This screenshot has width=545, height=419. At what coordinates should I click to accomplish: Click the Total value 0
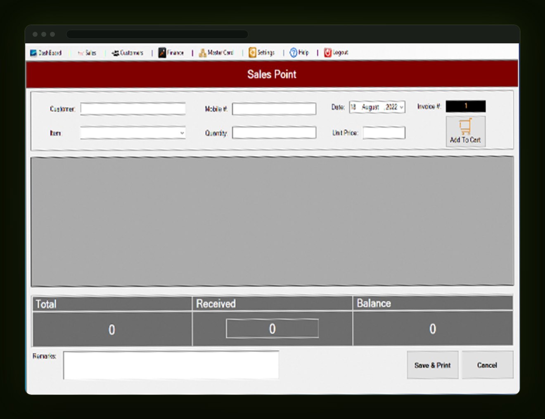point(111,330)
